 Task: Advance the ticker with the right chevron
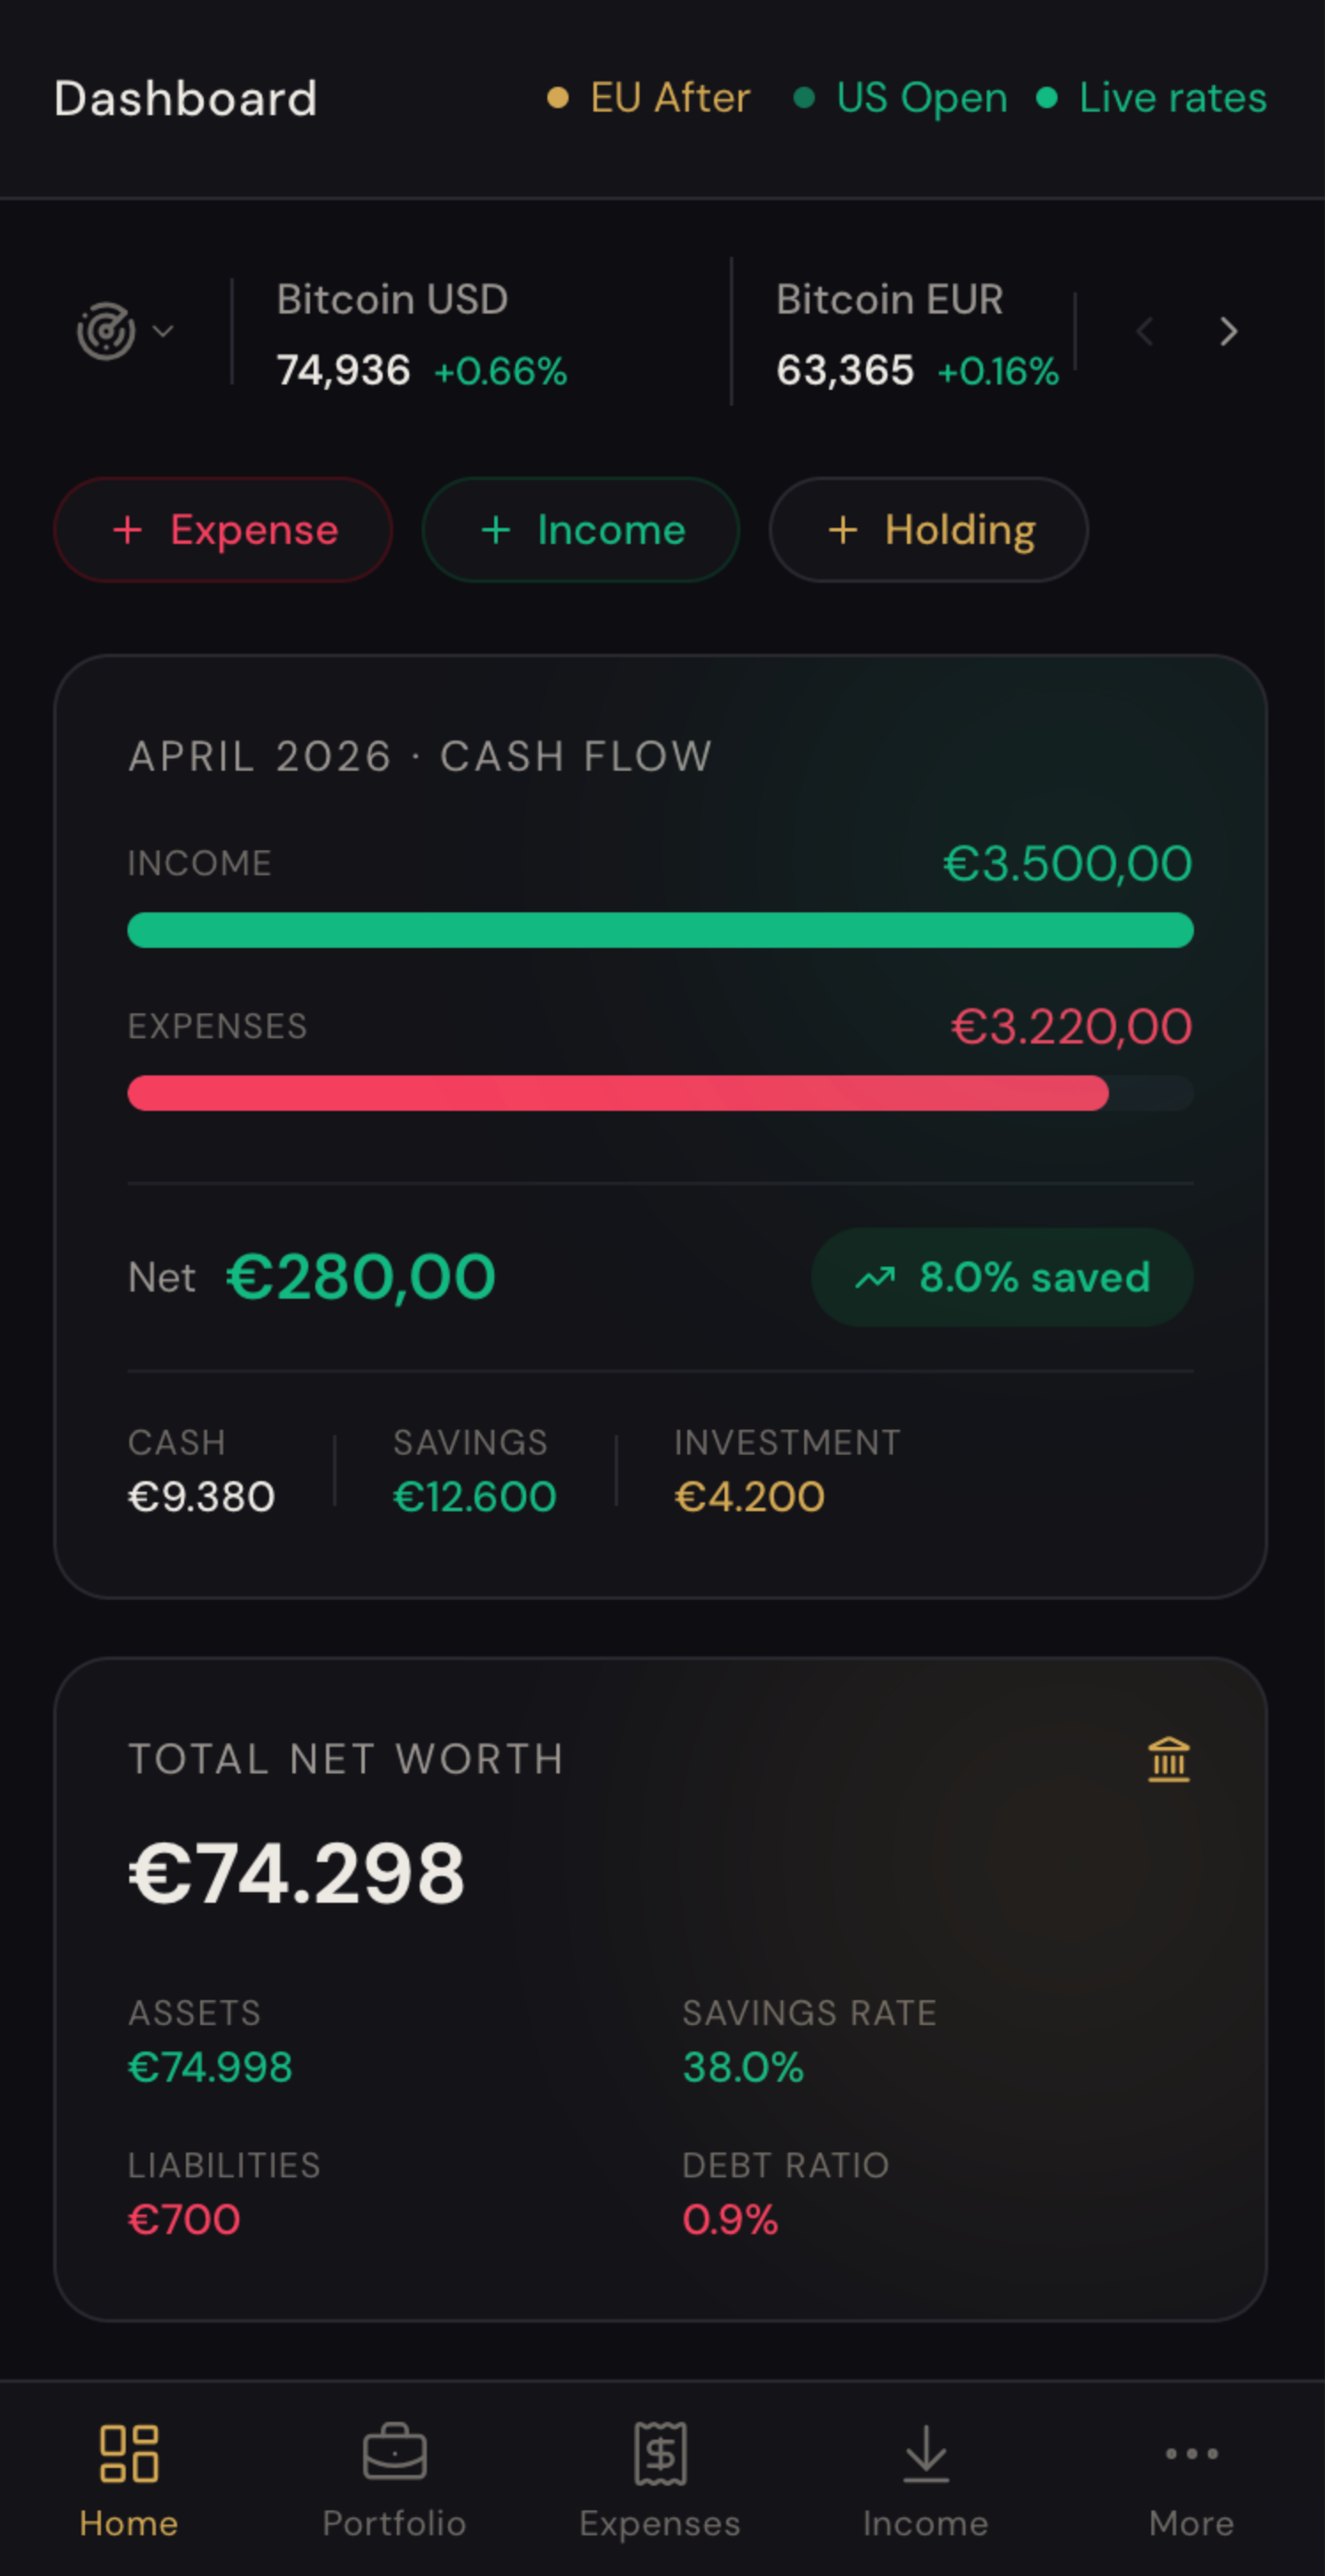click(x=1228, y=332)
